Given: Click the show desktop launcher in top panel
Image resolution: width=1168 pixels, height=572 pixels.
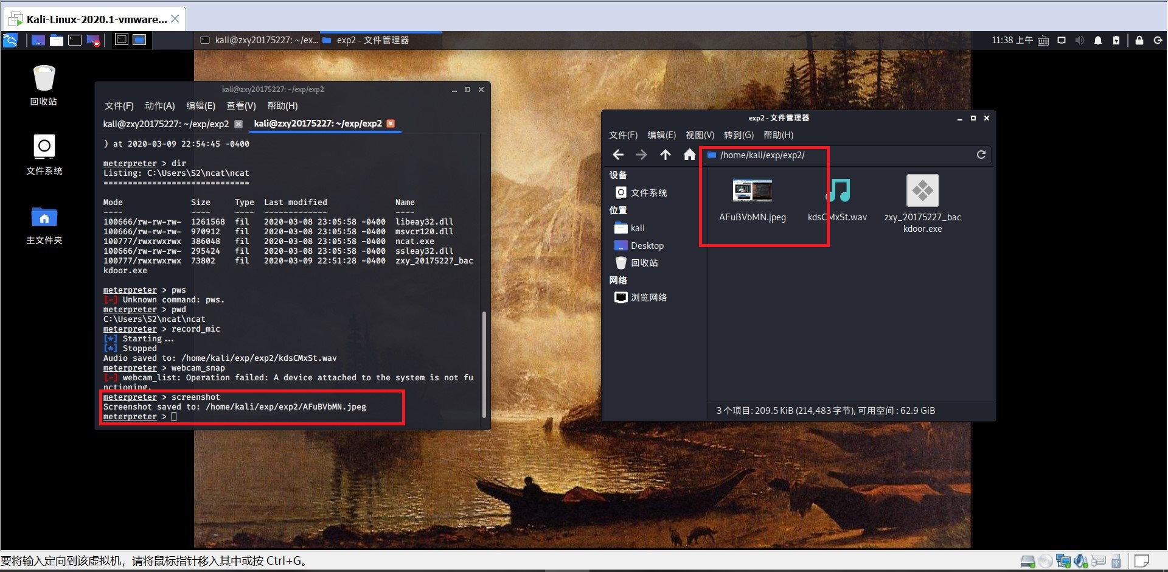Looking at the screenshot, I should point(38,40).
